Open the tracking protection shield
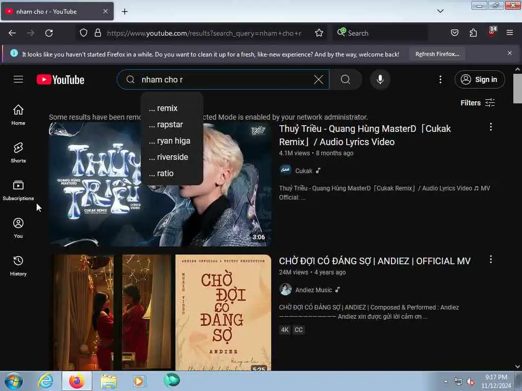The image size is (522, 391). pos(84,33)
